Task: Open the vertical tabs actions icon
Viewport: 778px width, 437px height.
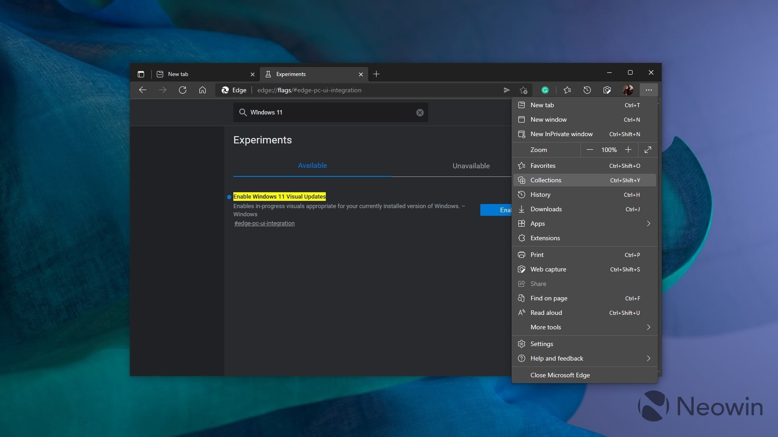Action: click(141, 74)
